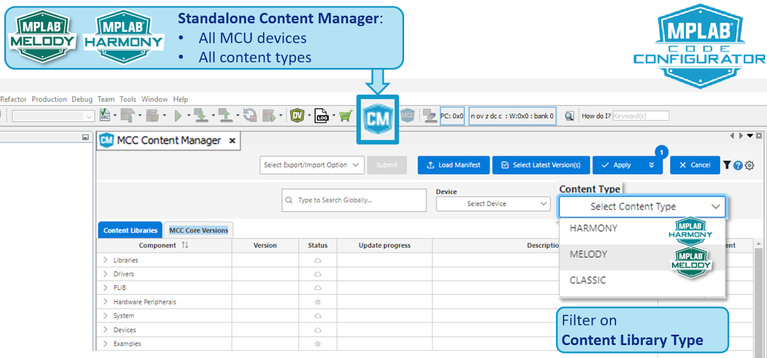Open the Select Device dropdown
The height and width of the screenshot is (358, 767).
click(x=493, y=204)
